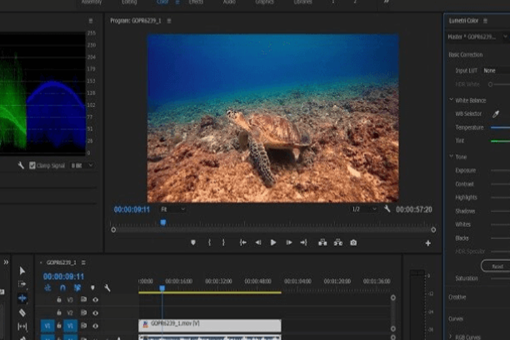Mark Out point button
Screen dimensions: 510x340
click(x=224, y=243)
